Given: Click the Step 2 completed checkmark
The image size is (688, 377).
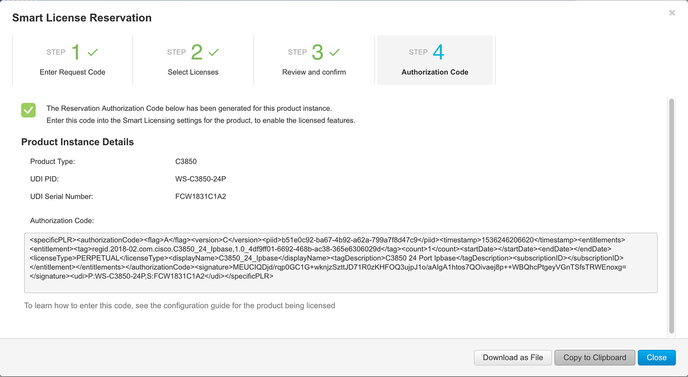Looking at the screenshot, I should pos(214,52).
